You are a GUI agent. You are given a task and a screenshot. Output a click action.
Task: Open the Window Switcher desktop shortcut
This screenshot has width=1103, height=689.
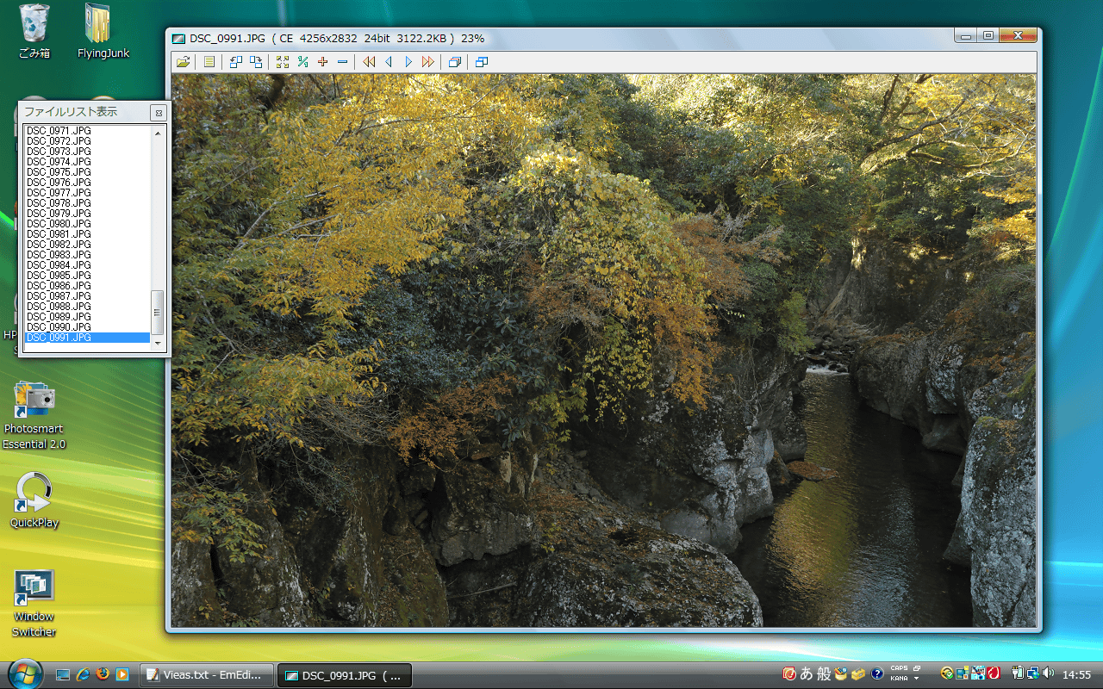point(34,603)
